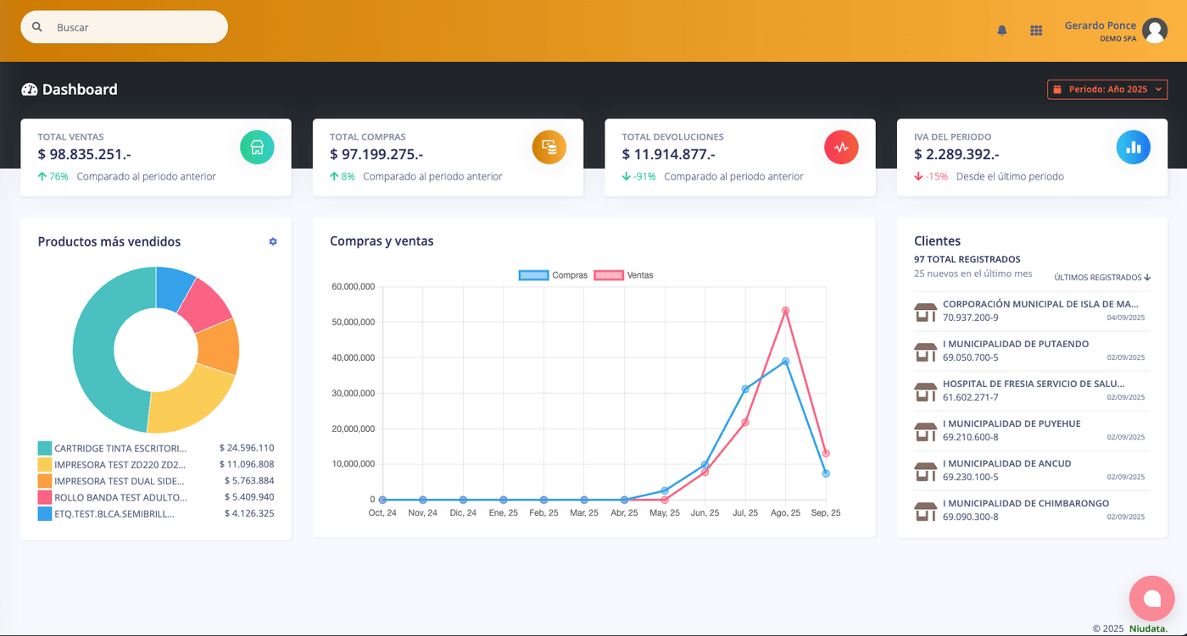
Task: Click the Total Compras coins icon
Action: pos(549,147)
